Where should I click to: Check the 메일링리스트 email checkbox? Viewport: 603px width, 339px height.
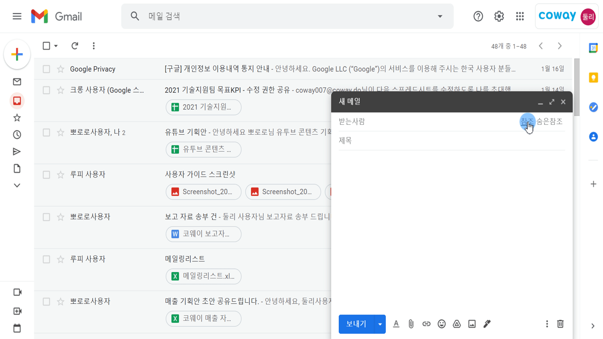pyautogui.click(x=46, y=259)
